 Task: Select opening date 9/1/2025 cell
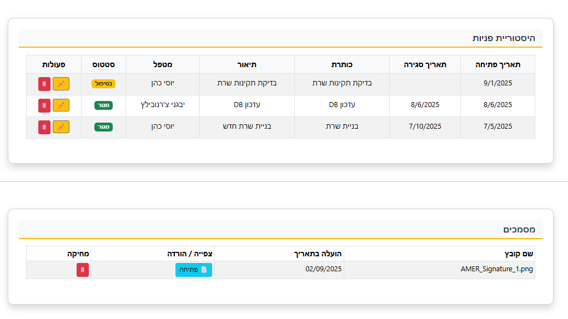497,83
